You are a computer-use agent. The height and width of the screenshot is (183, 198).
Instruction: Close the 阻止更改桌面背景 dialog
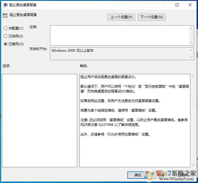190,5
